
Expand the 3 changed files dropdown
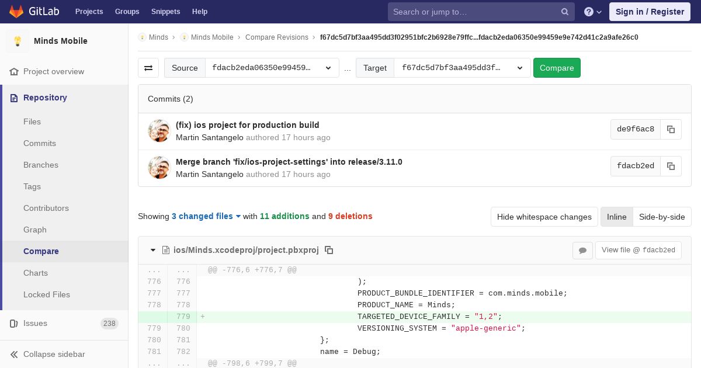pyautogui.click(x=206, y=216)
